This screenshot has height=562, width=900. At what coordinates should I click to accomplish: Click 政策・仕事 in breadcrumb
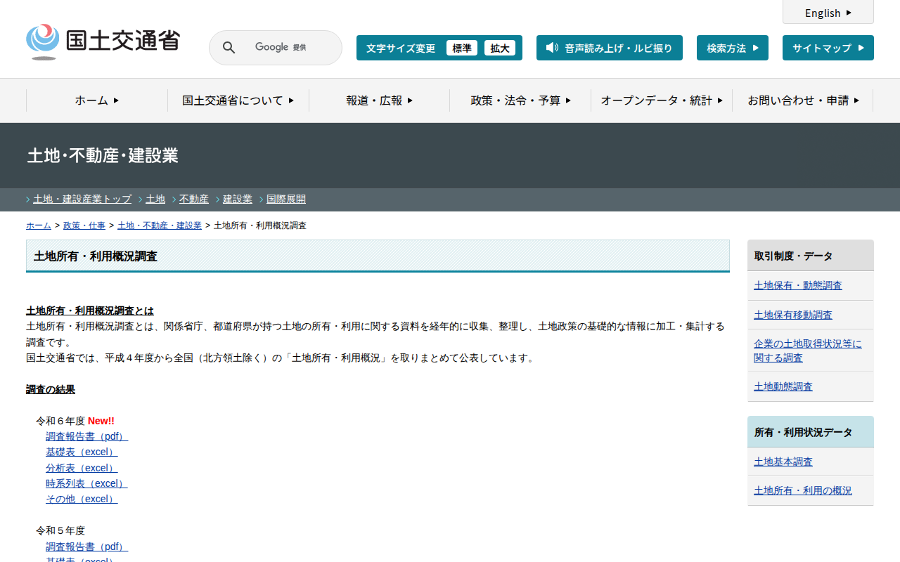tap(84, 226)
